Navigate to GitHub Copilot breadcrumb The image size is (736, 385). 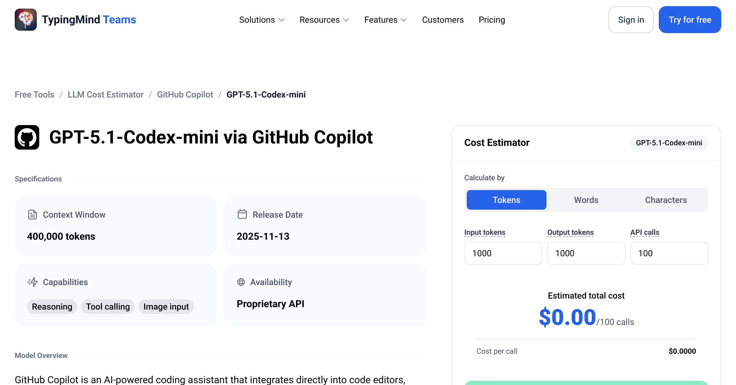click(x=185, y=94)
